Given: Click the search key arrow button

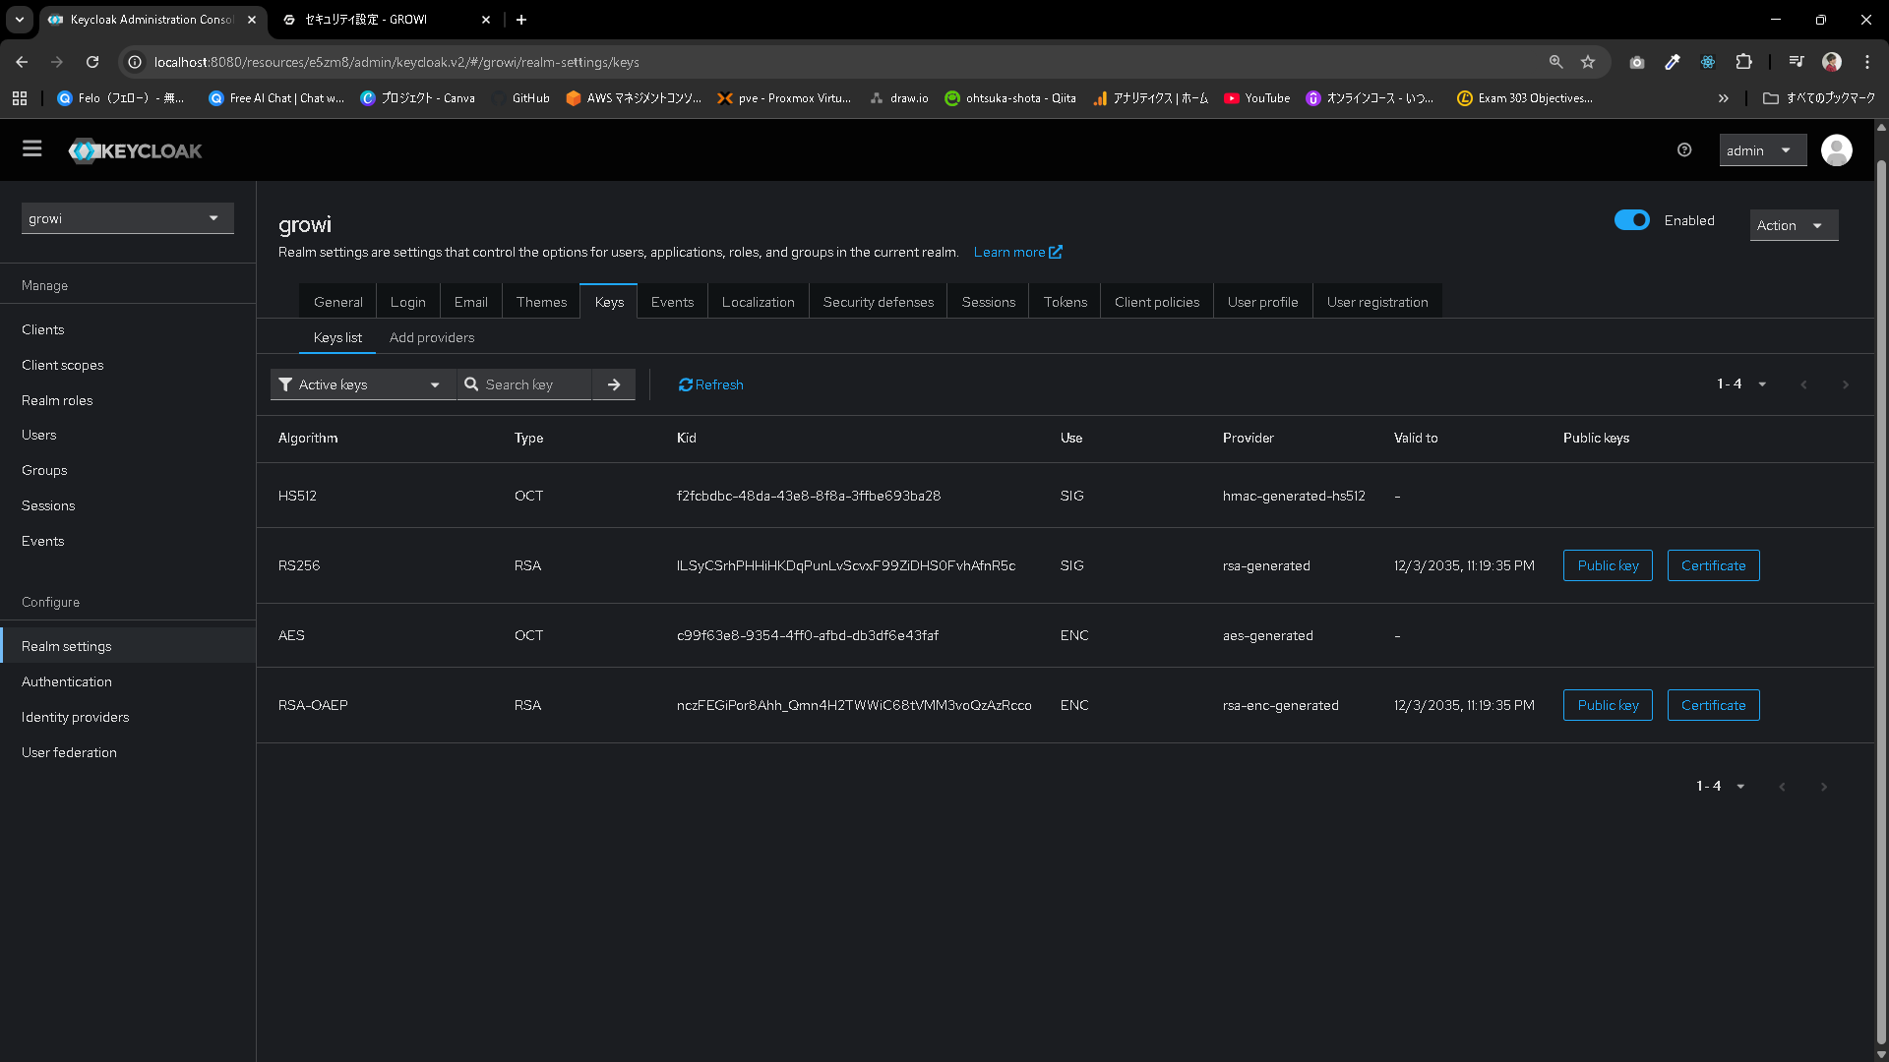Looking at the screenshot, I should tap(614, 384).
